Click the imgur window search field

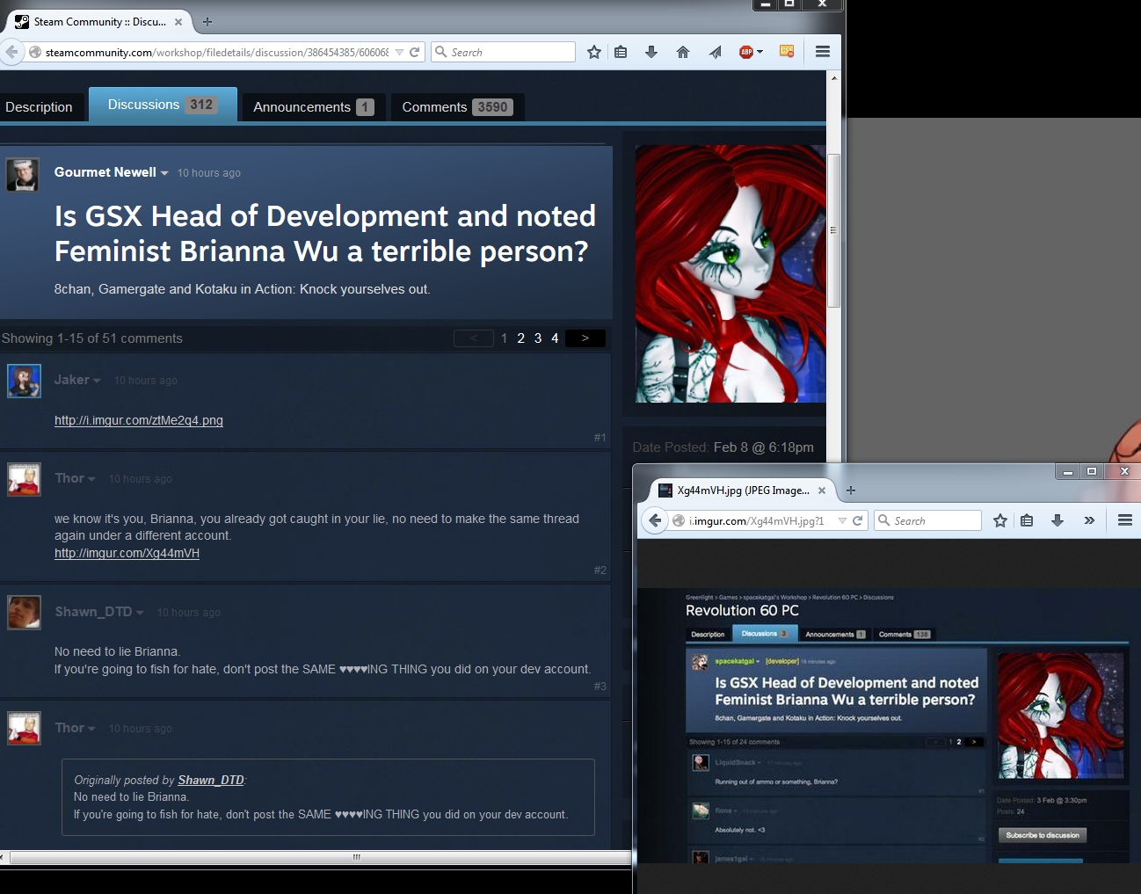[x=927, y=520]
